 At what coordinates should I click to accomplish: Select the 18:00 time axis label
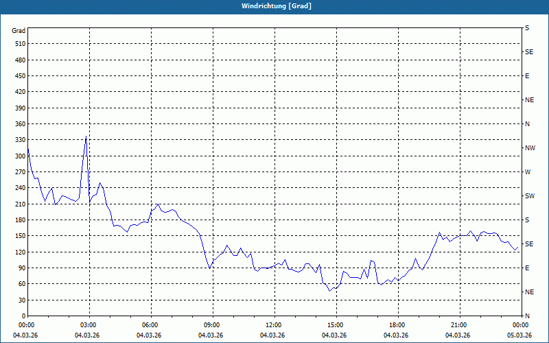tap(397, 325)
